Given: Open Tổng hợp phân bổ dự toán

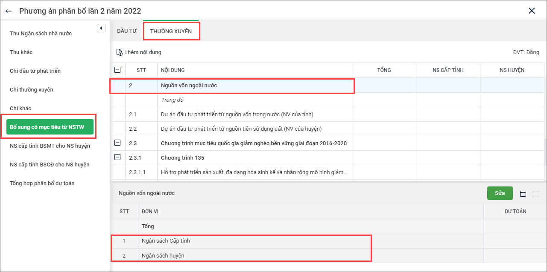Looking at the screenshot, I should [42, 183].
